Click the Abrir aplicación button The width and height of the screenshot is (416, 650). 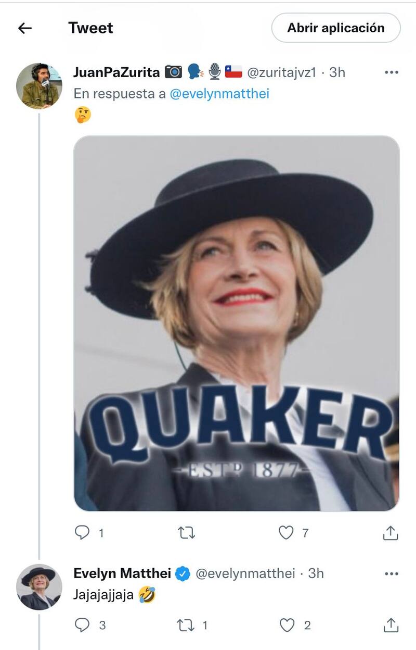(x=335, y=28)
